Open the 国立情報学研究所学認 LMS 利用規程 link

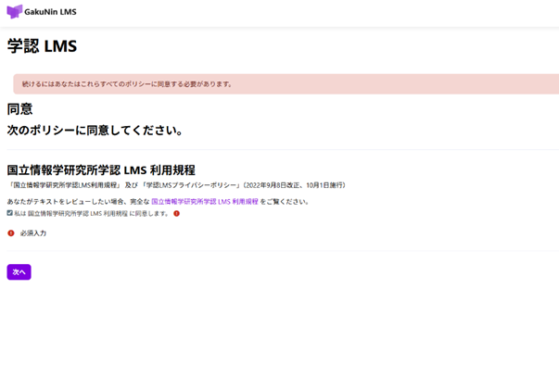tap(204, 201)
